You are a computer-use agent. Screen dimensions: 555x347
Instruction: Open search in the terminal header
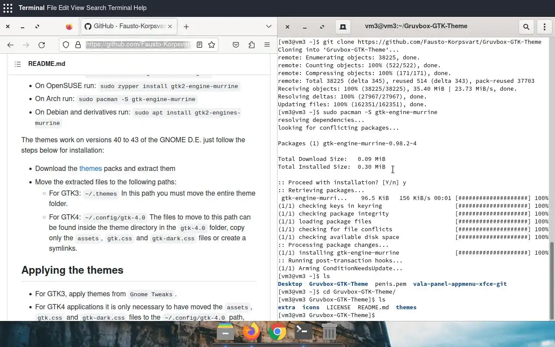pyautogui.click(x=526, y=26)
